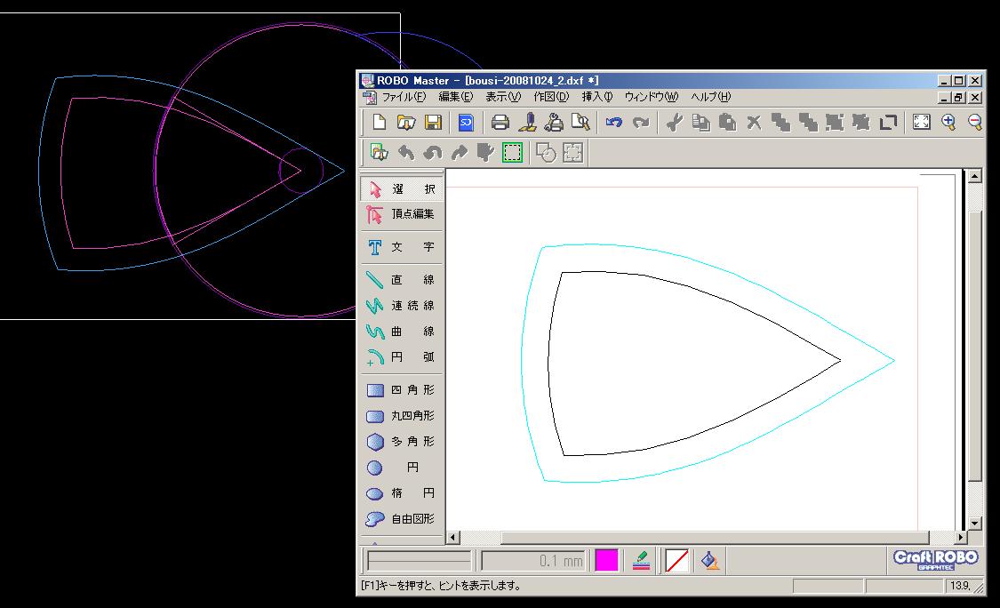This screenshot has height=608, width=1000.
Task: Click the 0.1 mm line width field
Action: coord(533,561)
